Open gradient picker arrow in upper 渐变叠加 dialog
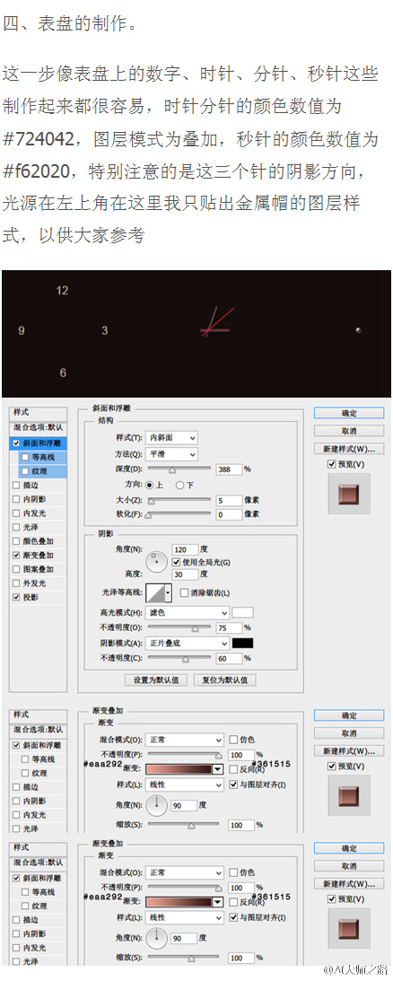This screenshot has height=981, width=393. point(218,769)
